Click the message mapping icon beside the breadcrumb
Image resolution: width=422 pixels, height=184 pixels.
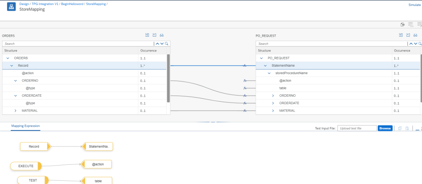(11, 7)
